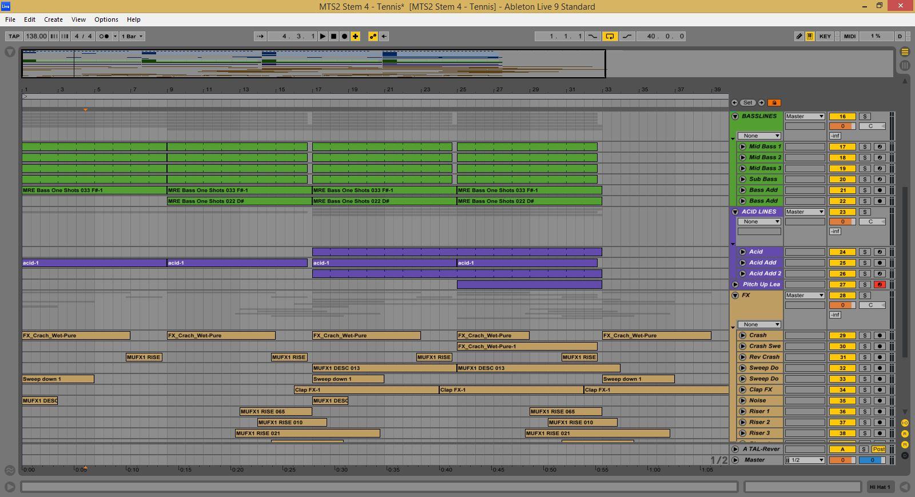Click the Arrangement Record button
This screenshot has width=915, height=497.
click(344, 36)
